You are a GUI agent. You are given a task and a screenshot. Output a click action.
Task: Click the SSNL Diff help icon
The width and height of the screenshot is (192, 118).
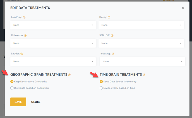click(112, 36)
